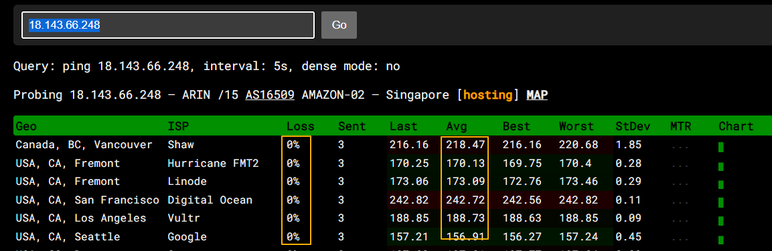The image size is (772, 251).
Task: Click the chart bar for Shaw row
Action: 721,148
